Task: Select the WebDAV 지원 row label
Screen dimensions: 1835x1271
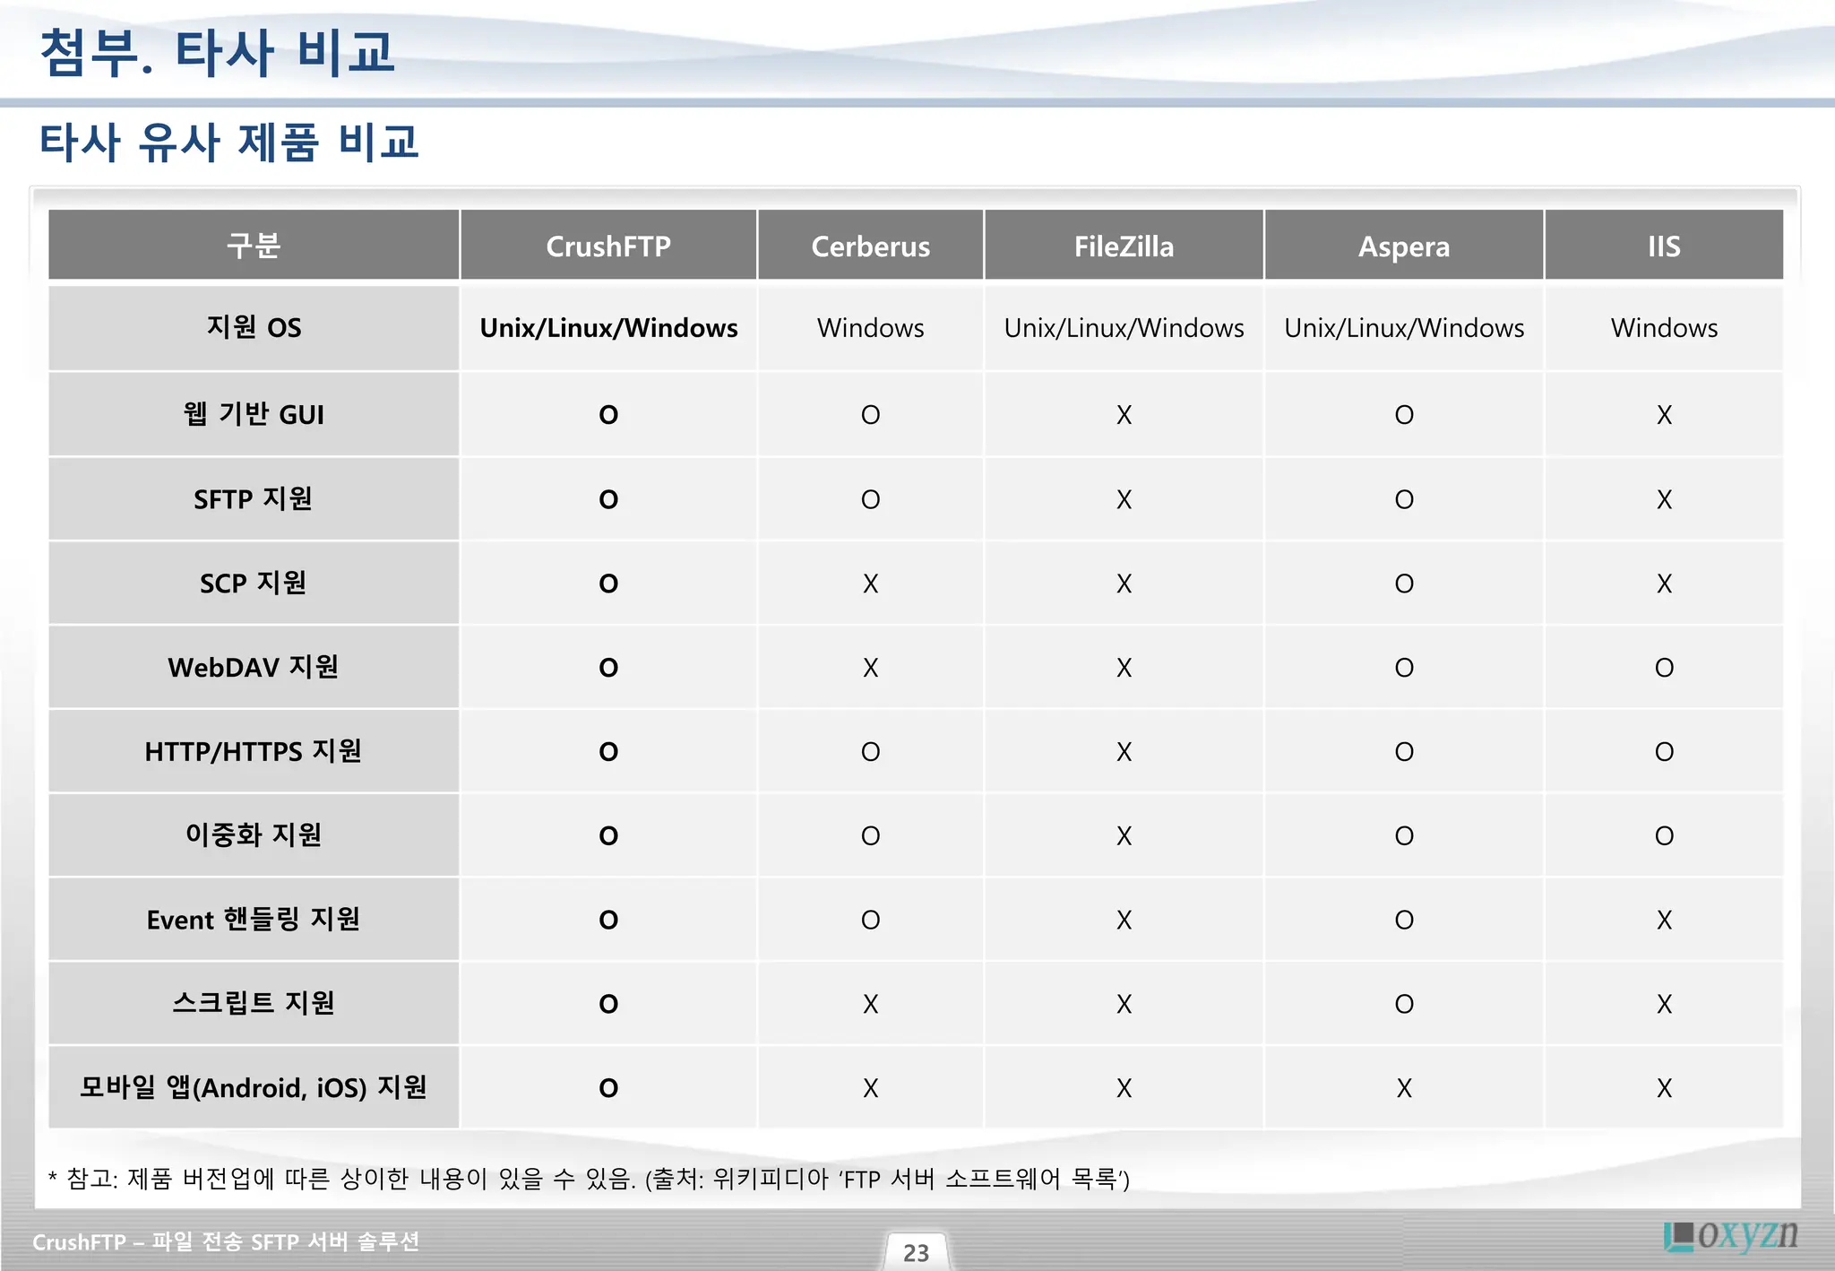Action: pyautogui.click(x=254, y=667)
